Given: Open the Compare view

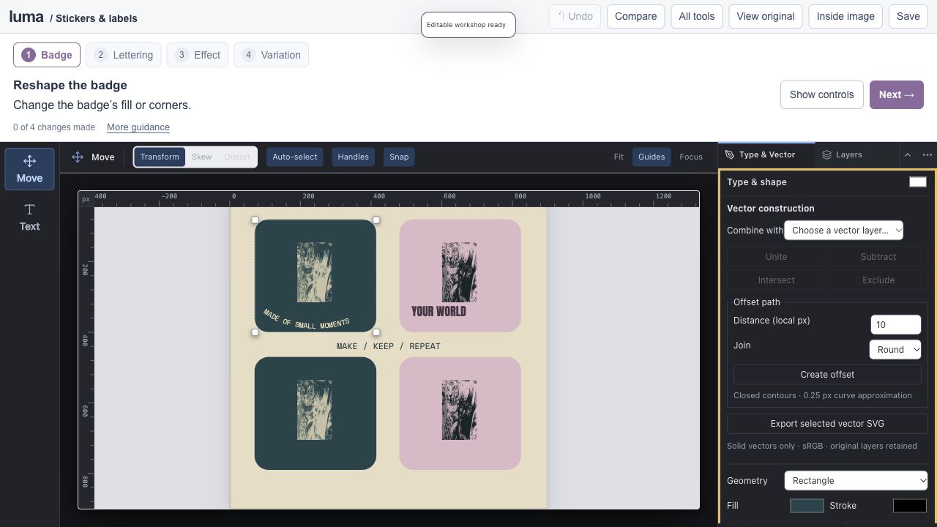Looking at the screenshot, I should (635, 16).
